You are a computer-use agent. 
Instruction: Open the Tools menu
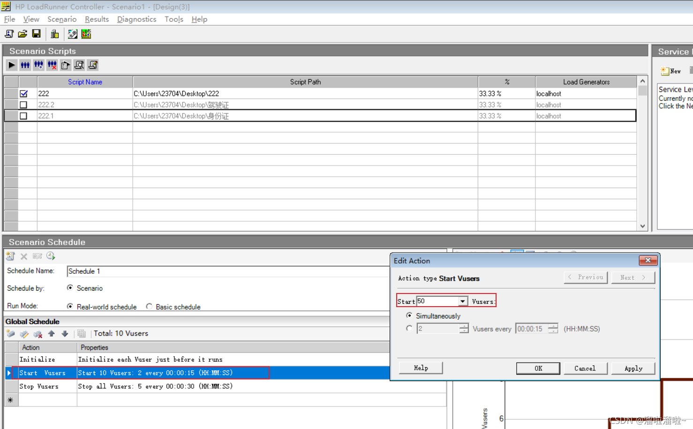(x=173, y=19)
